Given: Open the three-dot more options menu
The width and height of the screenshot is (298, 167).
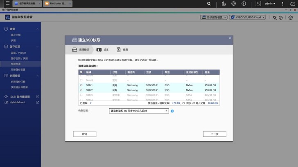Looking at the screenshot, I should coord(282,4).
